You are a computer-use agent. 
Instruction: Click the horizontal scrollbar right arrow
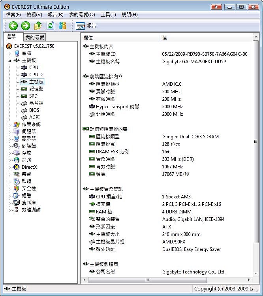(x=249, y=280)
